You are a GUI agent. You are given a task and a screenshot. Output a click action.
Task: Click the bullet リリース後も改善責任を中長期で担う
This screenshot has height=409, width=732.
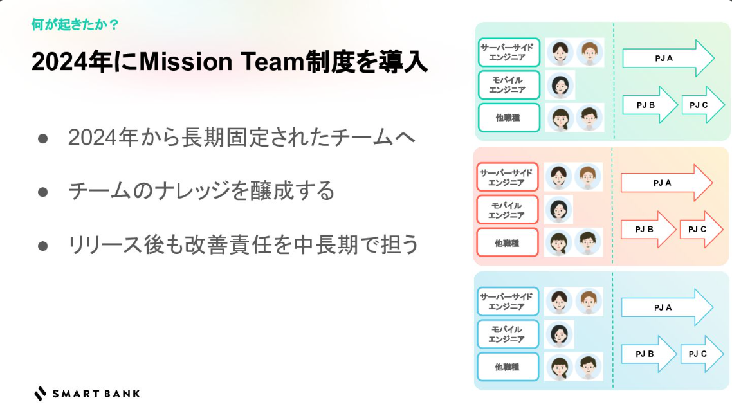coord(243,244)
